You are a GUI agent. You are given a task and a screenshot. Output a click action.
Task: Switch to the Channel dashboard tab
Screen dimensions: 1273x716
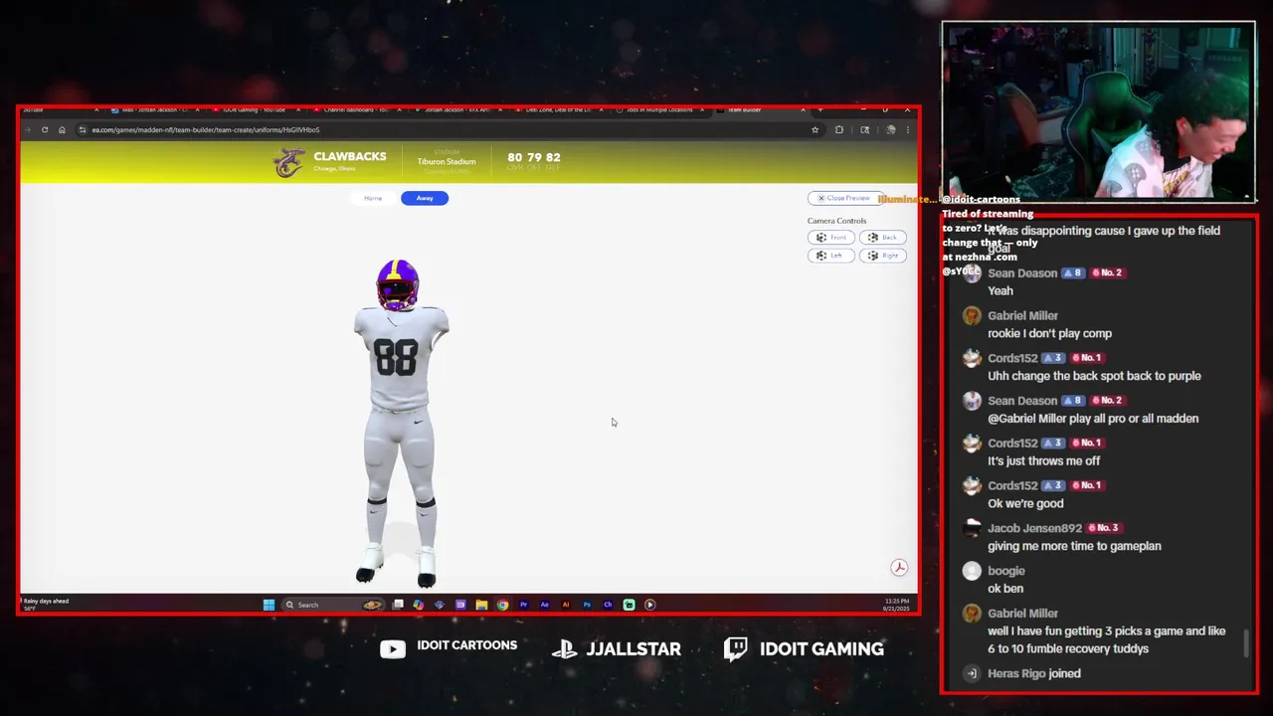357,109
